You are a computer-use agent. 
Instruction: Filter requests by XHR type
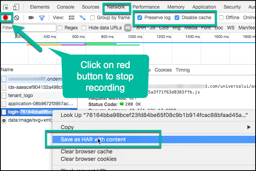coord(141,28)
